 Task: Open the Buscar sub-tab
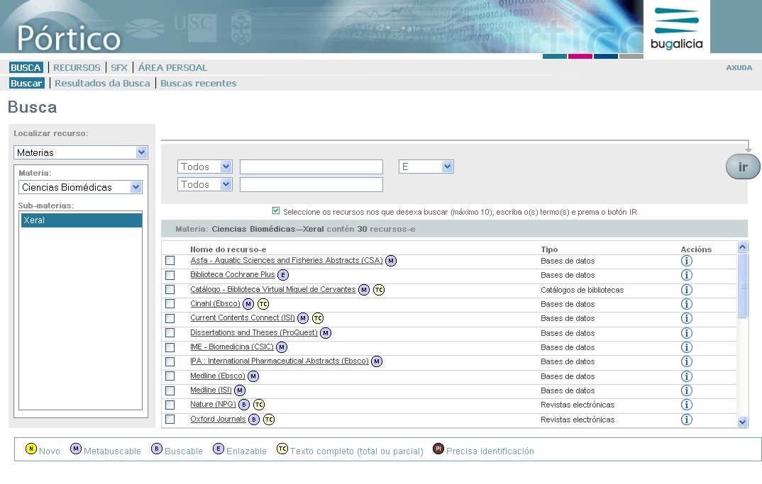tap(26, 83)
